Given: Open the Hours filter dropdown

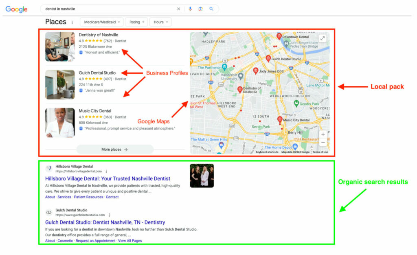Looking at the screenshot, I should (160, 22).
